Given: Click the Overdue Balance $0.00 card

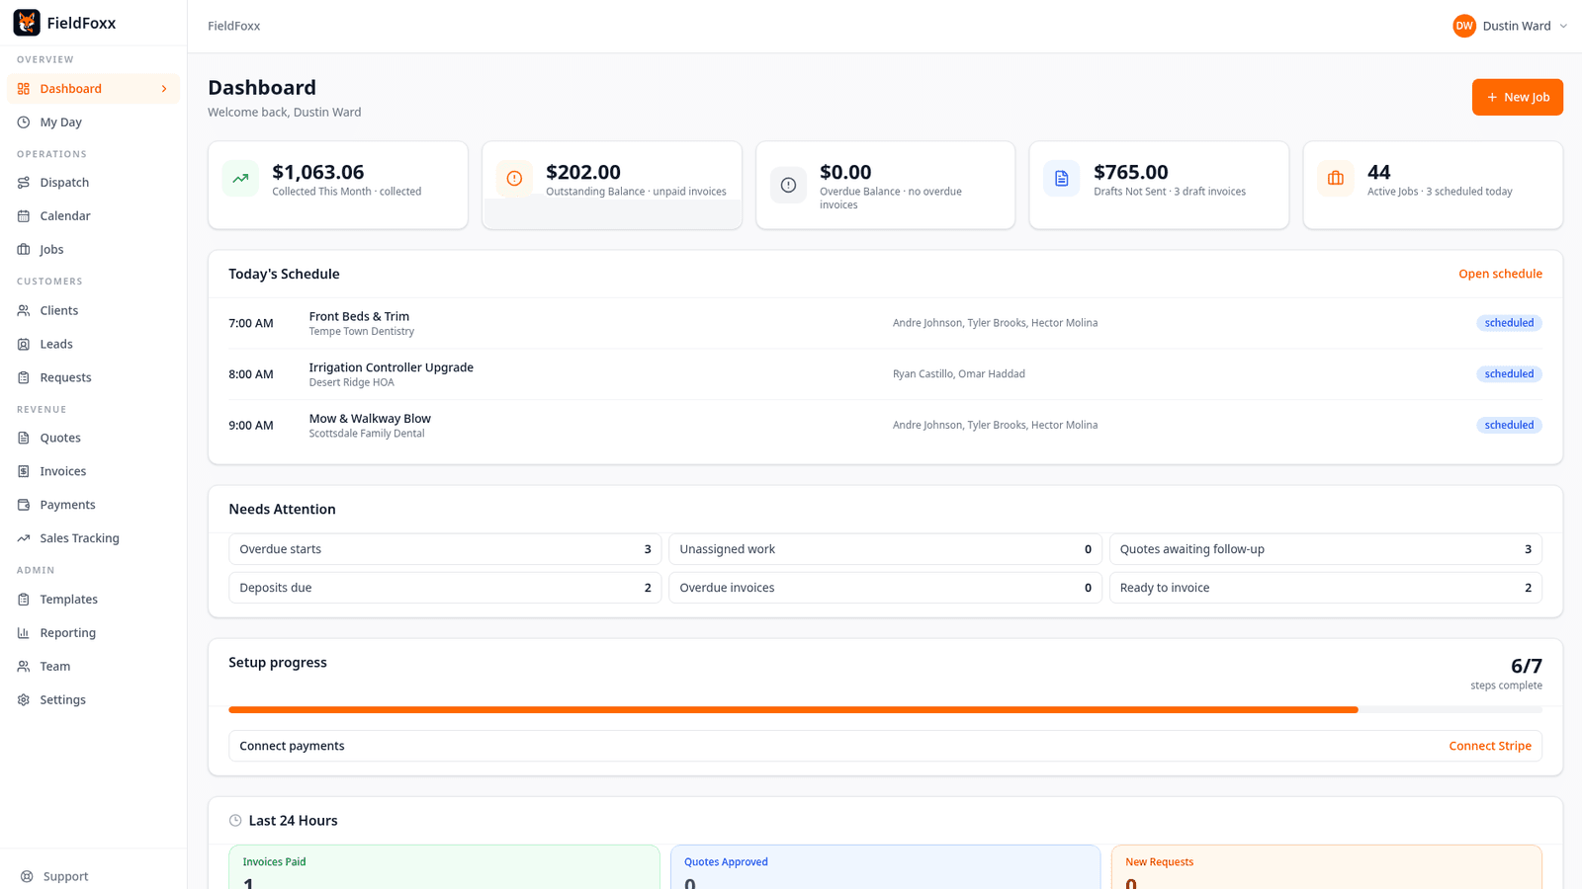Looking at the screenshot, I should click(885, 185).
